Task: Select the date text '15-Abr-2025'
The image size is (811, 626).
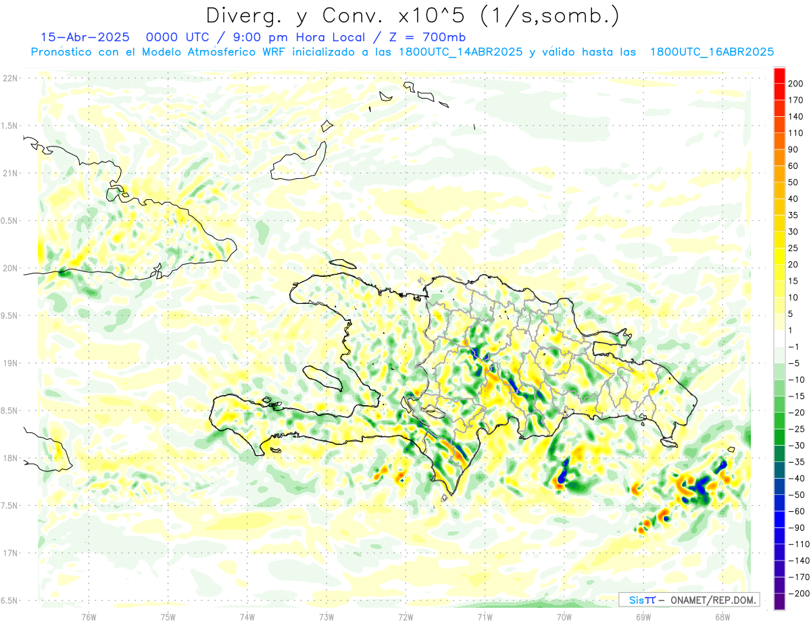Action: point(84,37)
